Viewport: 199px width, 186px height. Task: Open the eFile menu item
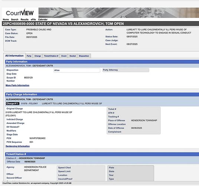33,19
